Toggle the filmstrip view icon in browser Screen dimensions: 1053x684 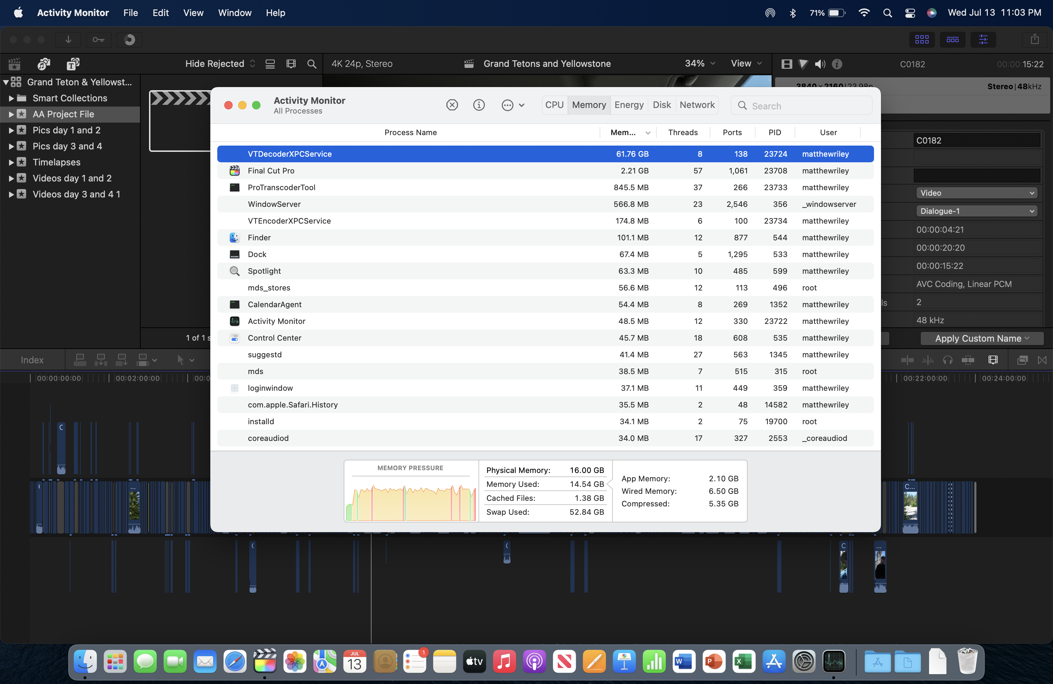pyautogui.click(x=291, y=64)
